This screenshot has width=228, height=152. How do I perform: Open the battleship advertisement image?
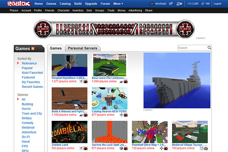(x=177, y=81)
